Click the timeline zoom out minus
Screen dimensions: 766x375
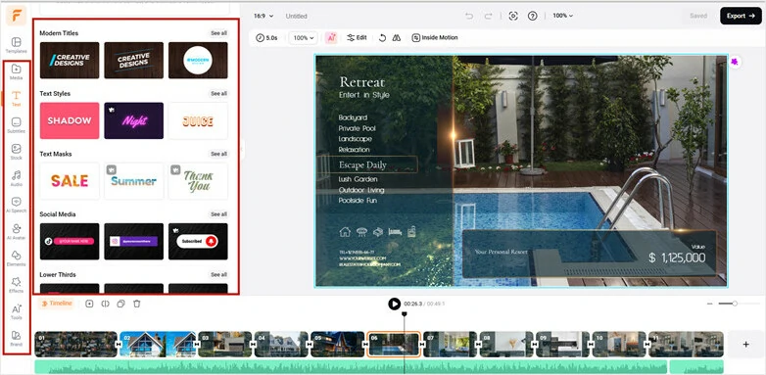click(x=710, y=304)
